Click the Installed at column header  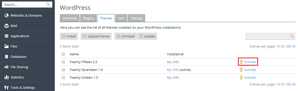(175, 54)
